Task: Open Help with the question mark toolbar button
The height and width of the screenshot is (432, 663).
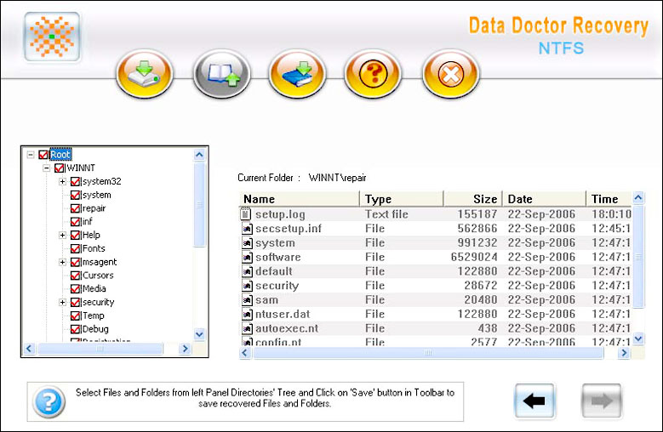Action: click(x=373, y=73)
